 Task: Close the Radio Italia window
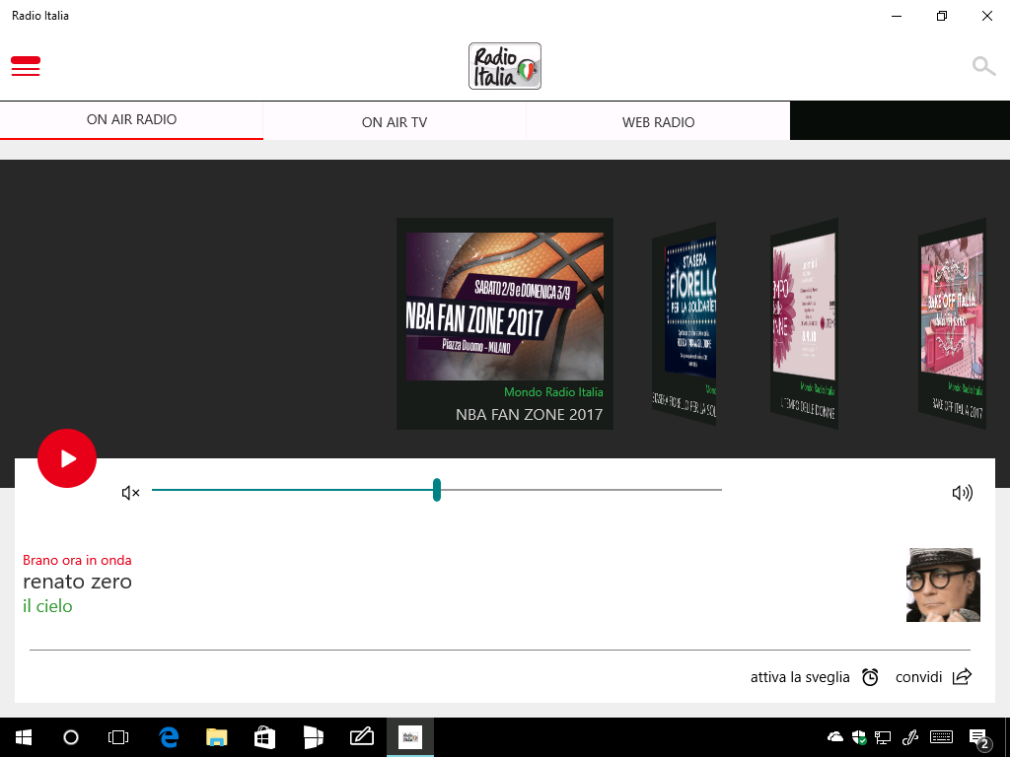986,16
